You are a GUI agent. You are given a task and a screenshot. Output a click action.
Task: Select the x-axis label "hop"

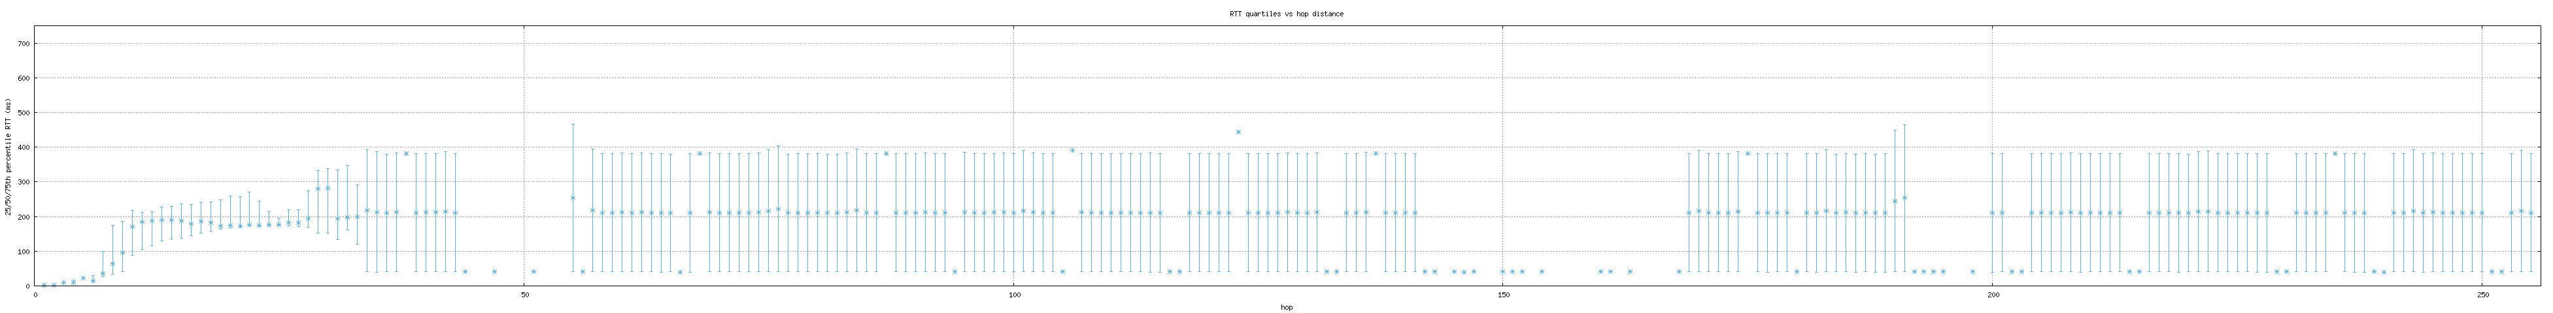click(x=1285, y=307)
